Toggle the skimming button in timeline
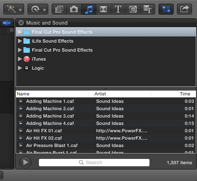The image size is (197, 181). [x=7, y=23]
